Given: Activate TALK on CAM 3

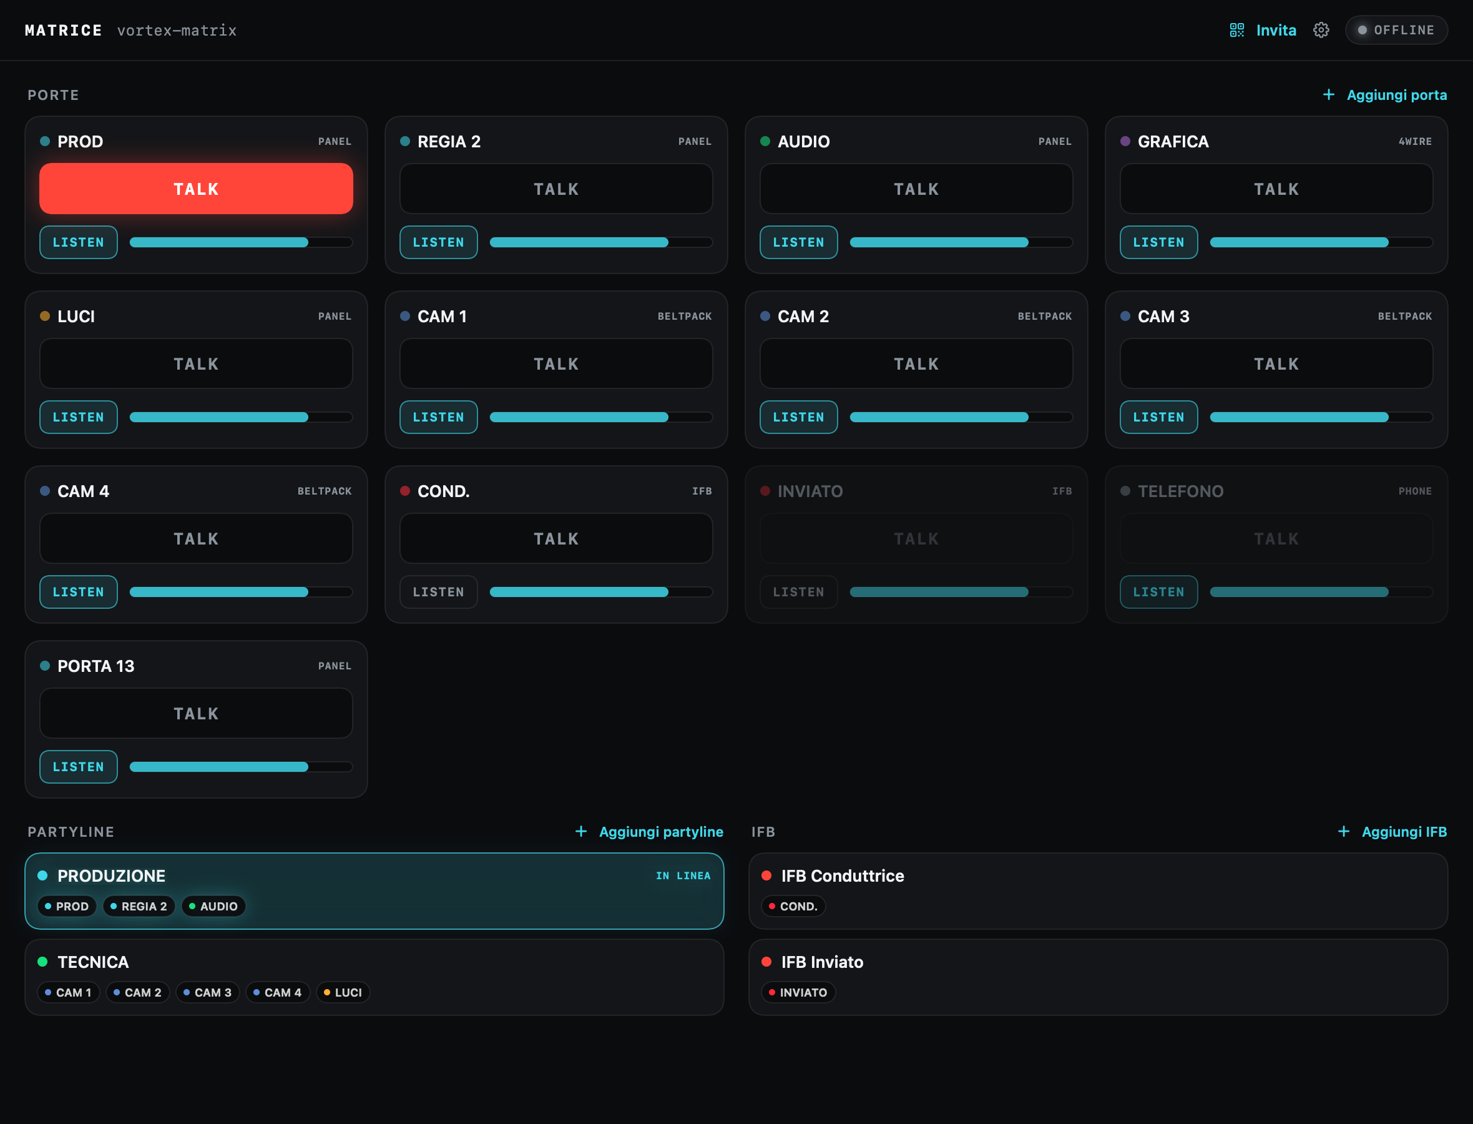Looking at the screenshot, I should 1276,363.
